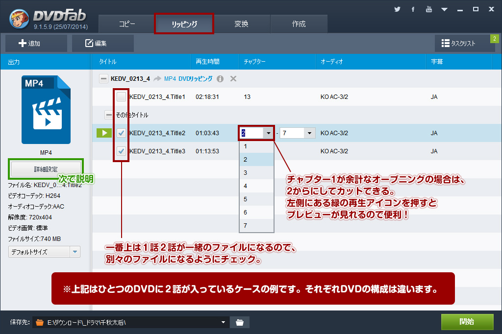Viewport: 502px width, 334px height.
Task: Open DVDFab YouTube channel icon
Action: coord(429,9)
